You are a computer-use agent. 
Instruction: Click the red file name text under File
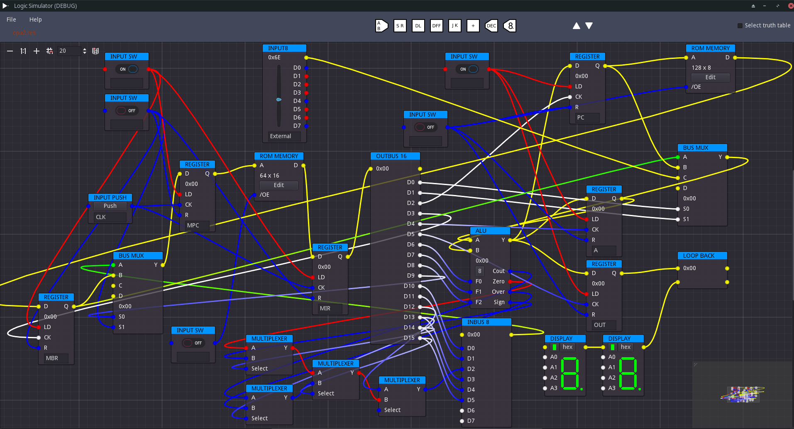click(x=24, y=33)
